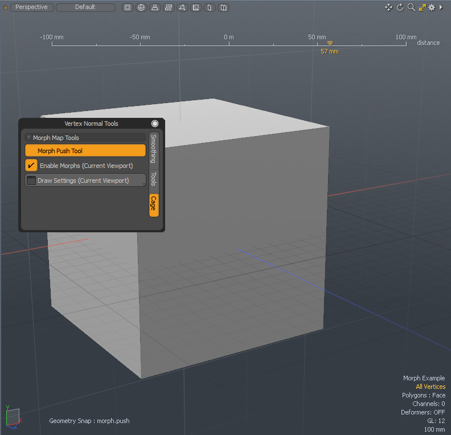Click the maximize viewport arrow icon
Viewport: 451px width, 435px height.
[x=422, y=7]
